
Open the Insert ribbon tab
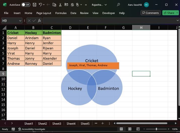click(x=17, y=13)
